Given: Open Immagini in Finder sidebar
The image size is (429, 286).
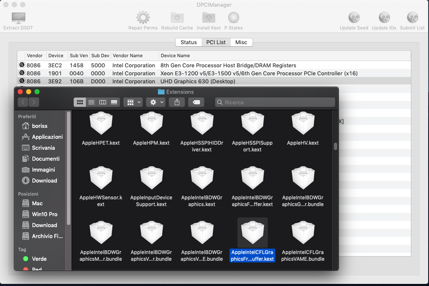Looking at the screenshot, I should point(40,170).
